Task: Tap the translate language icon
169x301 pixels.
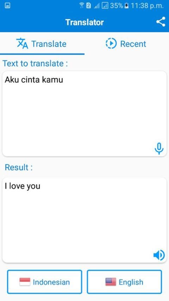Action: [22, 43]
